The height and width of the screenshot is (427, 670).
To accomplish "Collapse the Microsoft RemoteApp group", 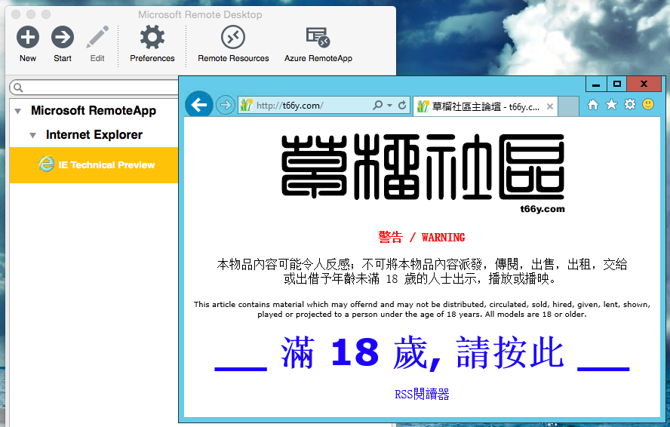I will pos(18,111).
